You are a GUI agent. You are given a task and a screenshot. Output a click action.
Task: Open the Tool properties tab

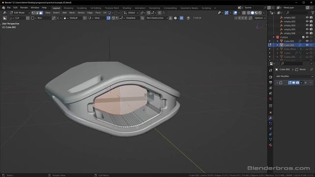point(271,70)
